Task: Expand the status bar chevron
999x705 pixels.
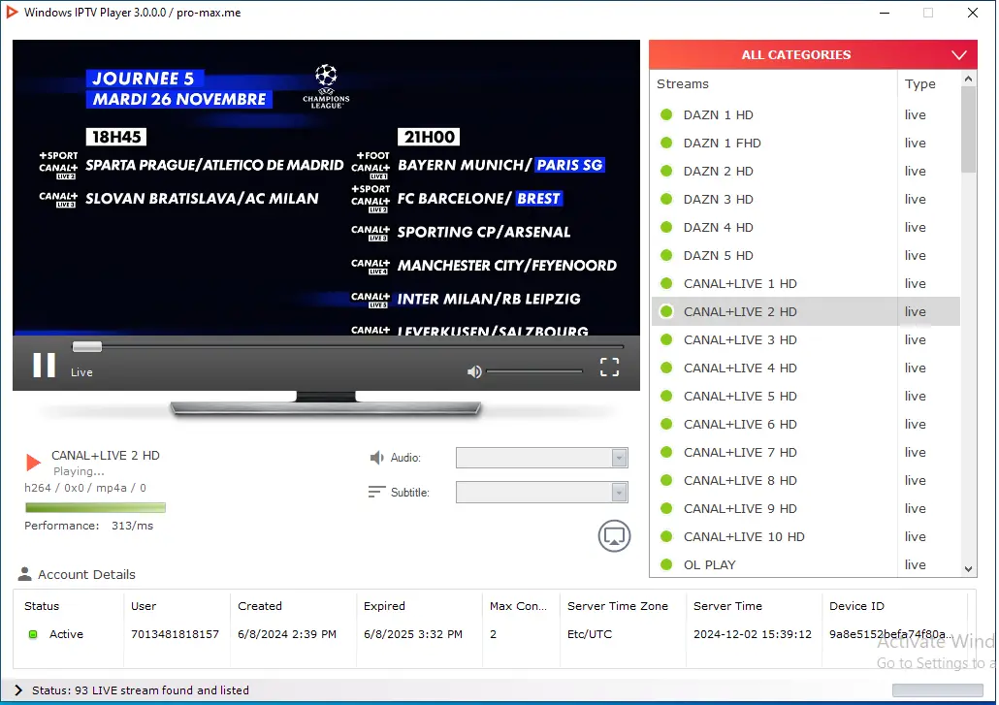Action: point(17,690)
